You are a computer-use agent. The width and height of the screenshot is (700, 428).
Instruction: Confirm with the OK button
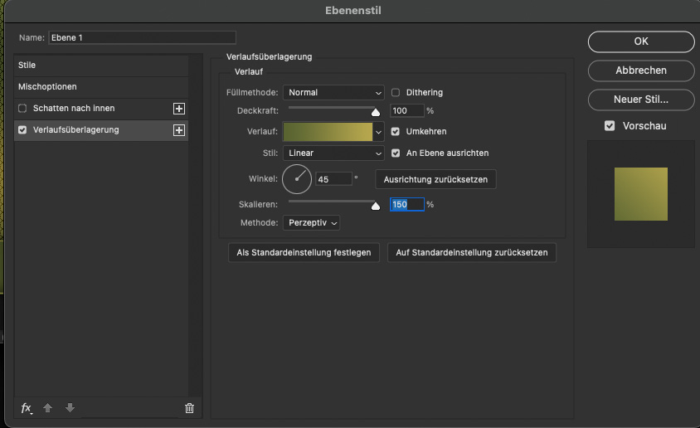pos(641,41)
